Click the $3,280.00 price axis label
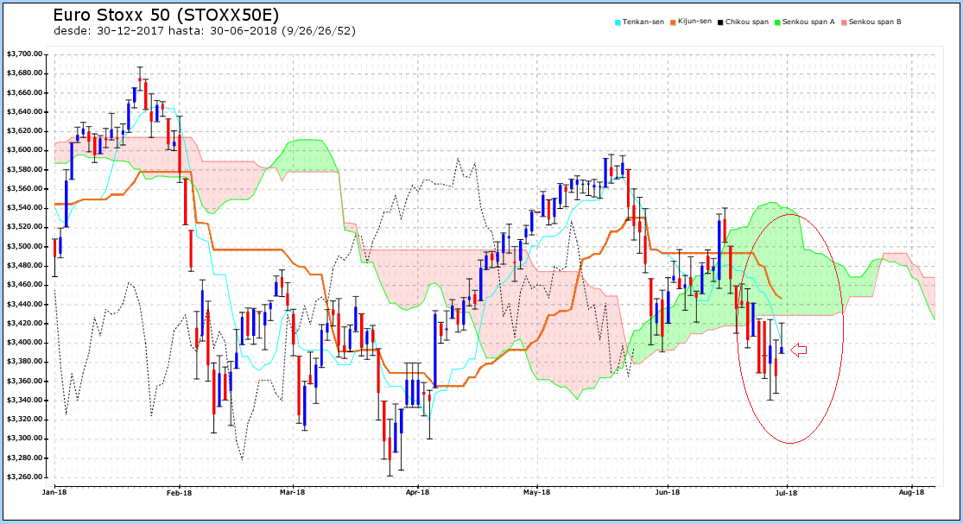The height and width of the screenshot is (524, 963). coord(24,458)
